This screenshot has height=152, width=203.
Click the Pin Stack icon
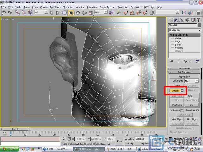pos(171,61)
